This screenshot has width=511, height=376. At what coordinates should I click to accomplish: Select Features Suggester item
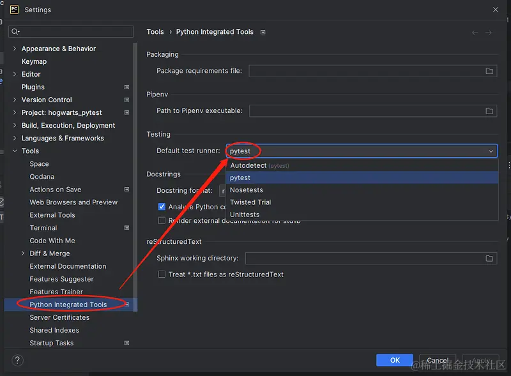[x=61, y=279]
